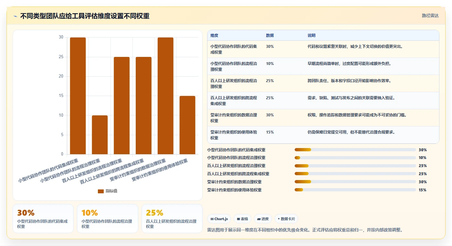This screenshot has width=452, height=246.
Task: Click the 说明 table column header
Action: [311, 36]
